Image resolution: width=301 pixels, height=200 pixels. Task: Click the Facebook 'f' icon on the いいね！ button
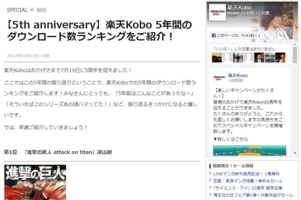(214, 35)
